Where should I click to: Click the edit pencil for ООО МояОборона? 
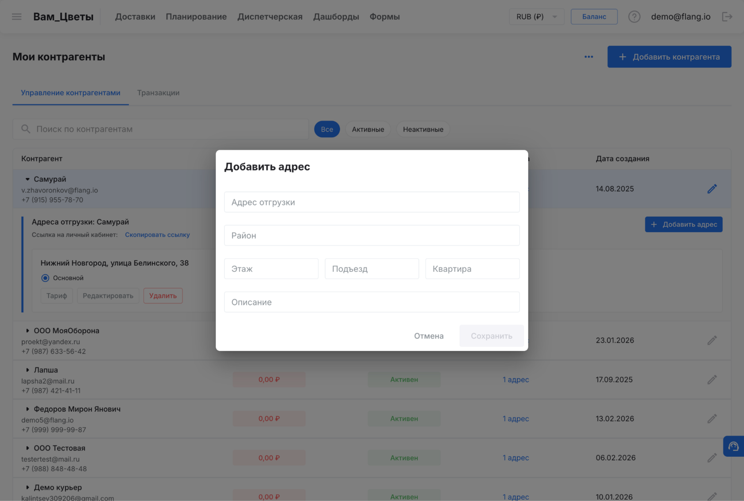[x=712, y=340]
